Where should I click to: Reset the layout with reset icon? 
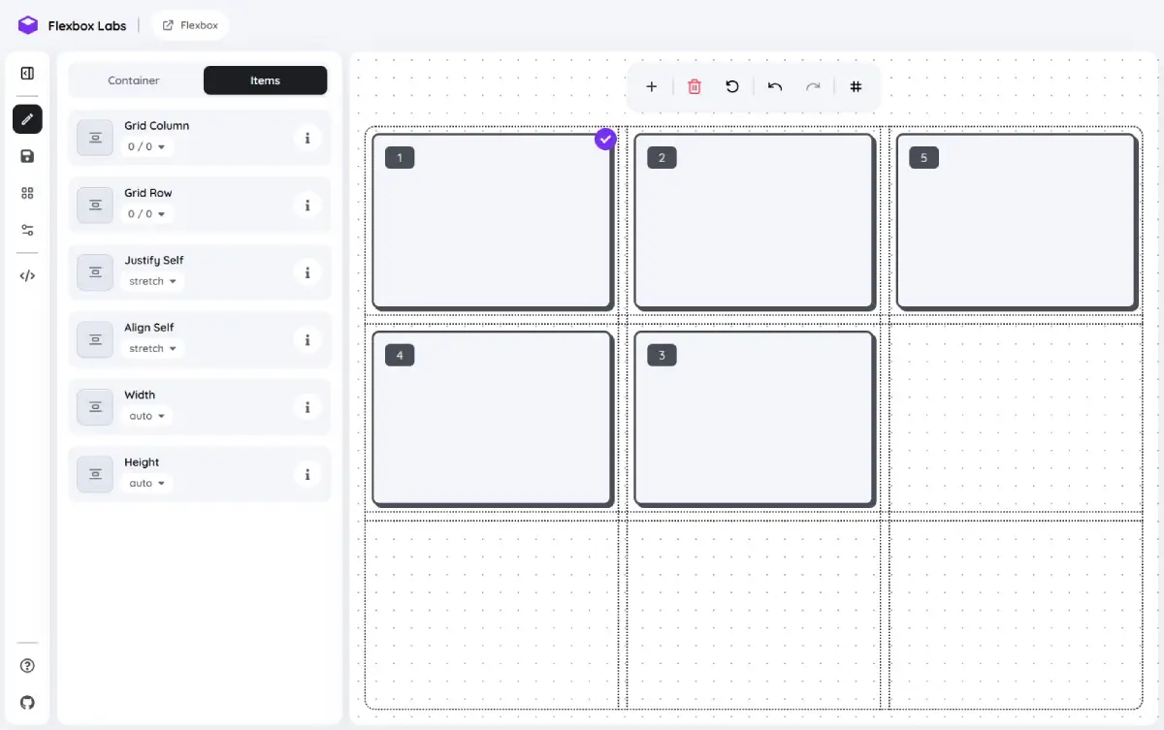[x=732, y=86]
